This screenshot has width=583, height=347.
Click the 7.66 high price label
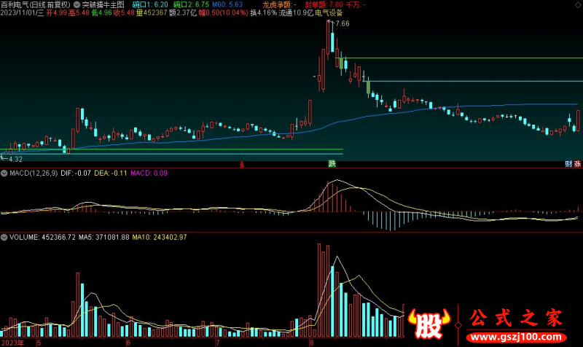tap(340, 24)
